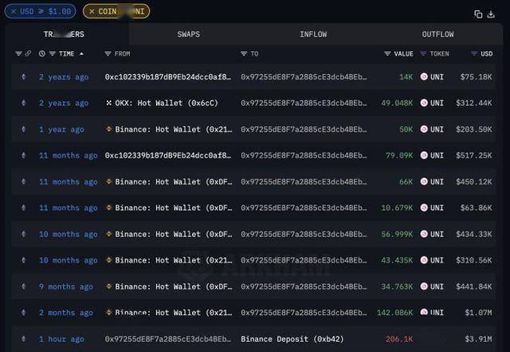Select the 56.999K value cell
This screenshot has height=352, width=510.
(397, 234)
